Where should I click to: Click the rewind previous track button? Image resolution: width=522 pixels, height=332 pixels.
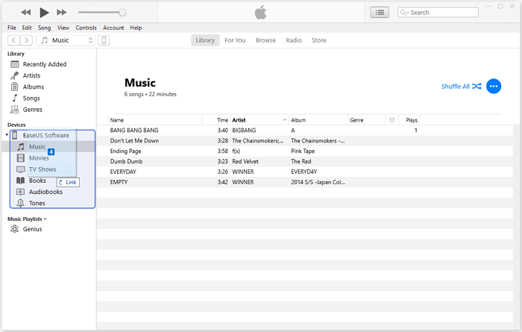point(25,13)
